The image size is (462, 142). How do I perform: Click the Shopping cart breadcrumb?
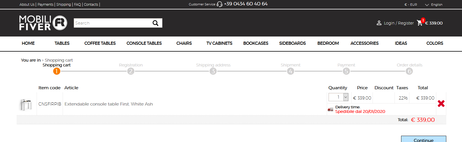tap(59, 60)
